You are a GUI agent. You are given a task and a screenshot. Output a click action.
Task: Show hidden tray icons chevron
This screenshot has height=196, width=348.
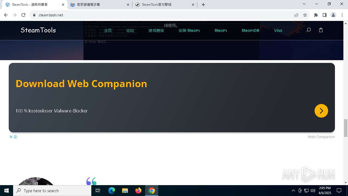point(293,191)
